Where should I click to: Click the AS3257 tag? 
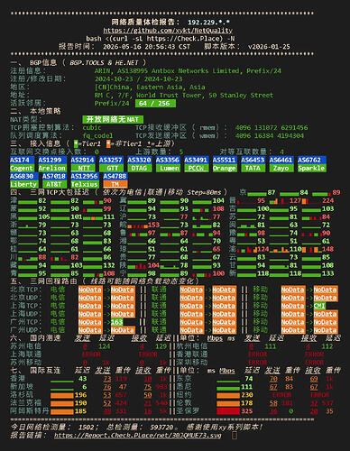[111, 160]
